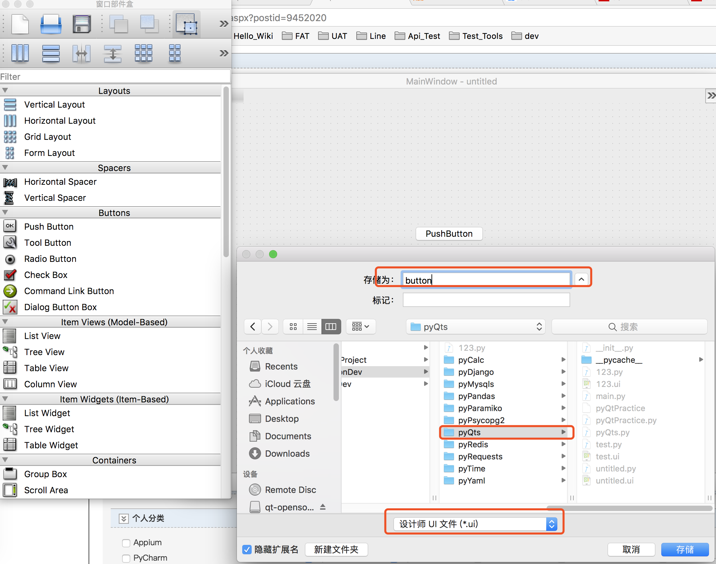Open Downloads in the dialog sidebar
Viewport: 716px width, 564px height.
coord(287,453)
